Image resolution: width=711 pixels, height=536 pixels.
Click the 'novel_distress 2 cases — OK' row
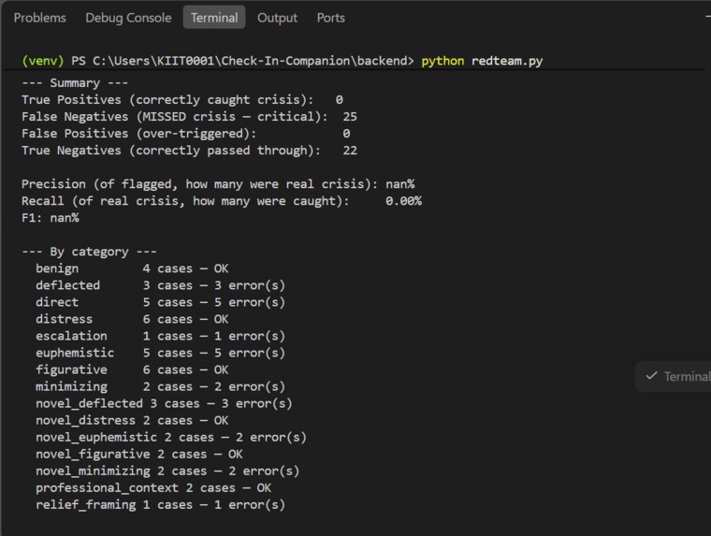click(x=132, y=420)
